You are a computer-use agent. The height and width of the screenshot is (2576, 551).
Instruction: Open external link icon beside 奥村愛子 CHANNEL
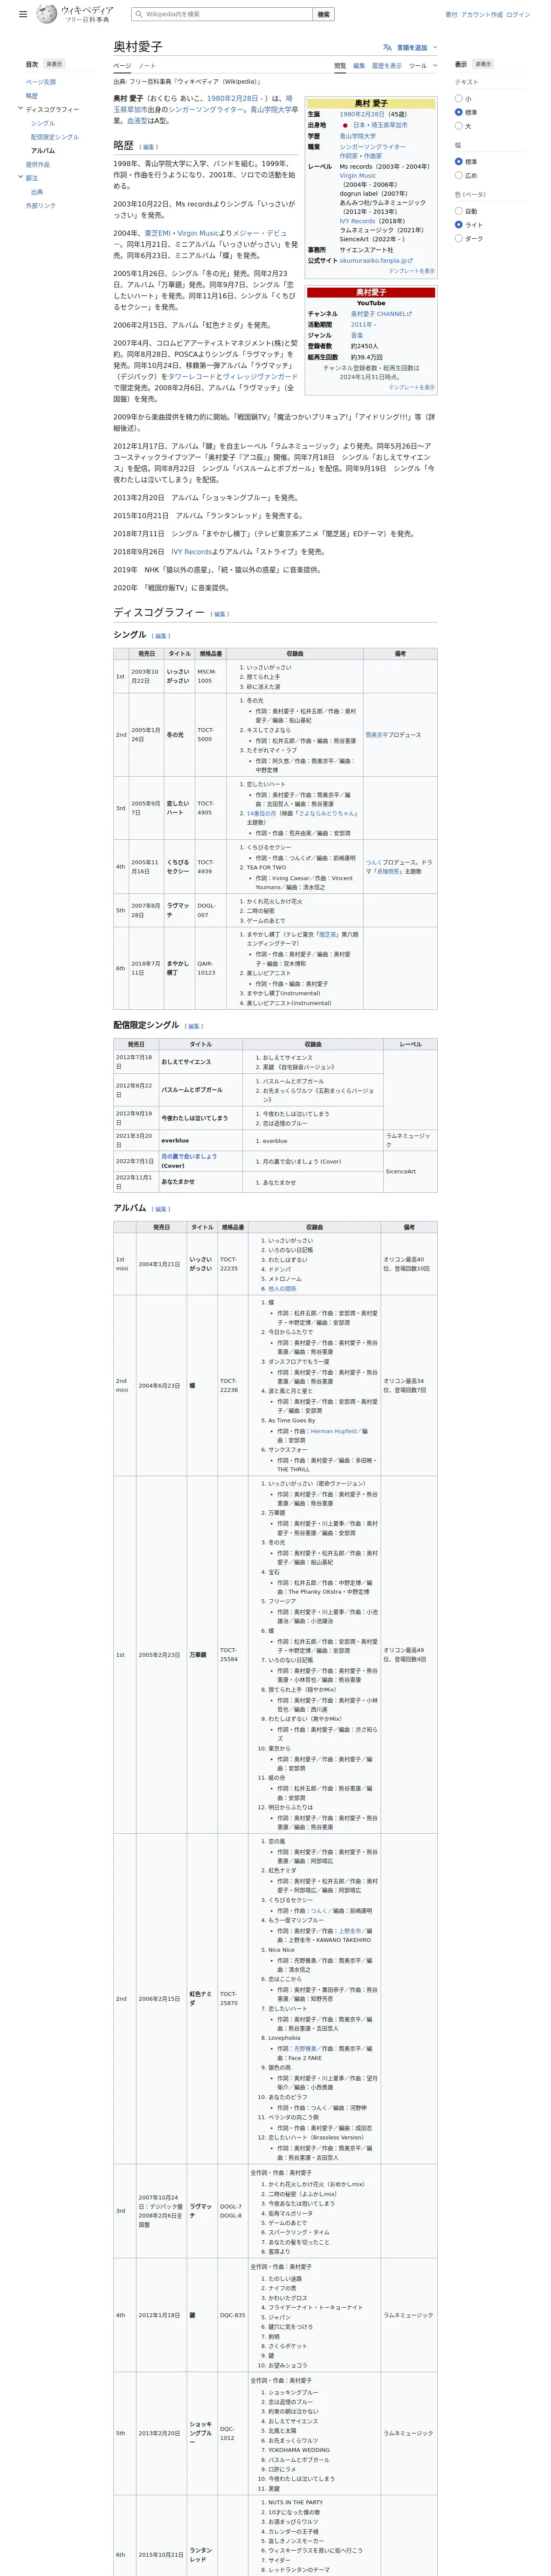409,314
